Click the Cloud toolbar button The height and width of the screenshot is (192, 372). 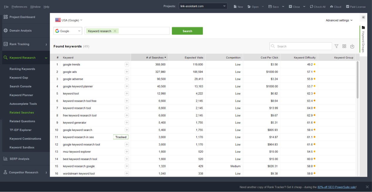[336, 6]
